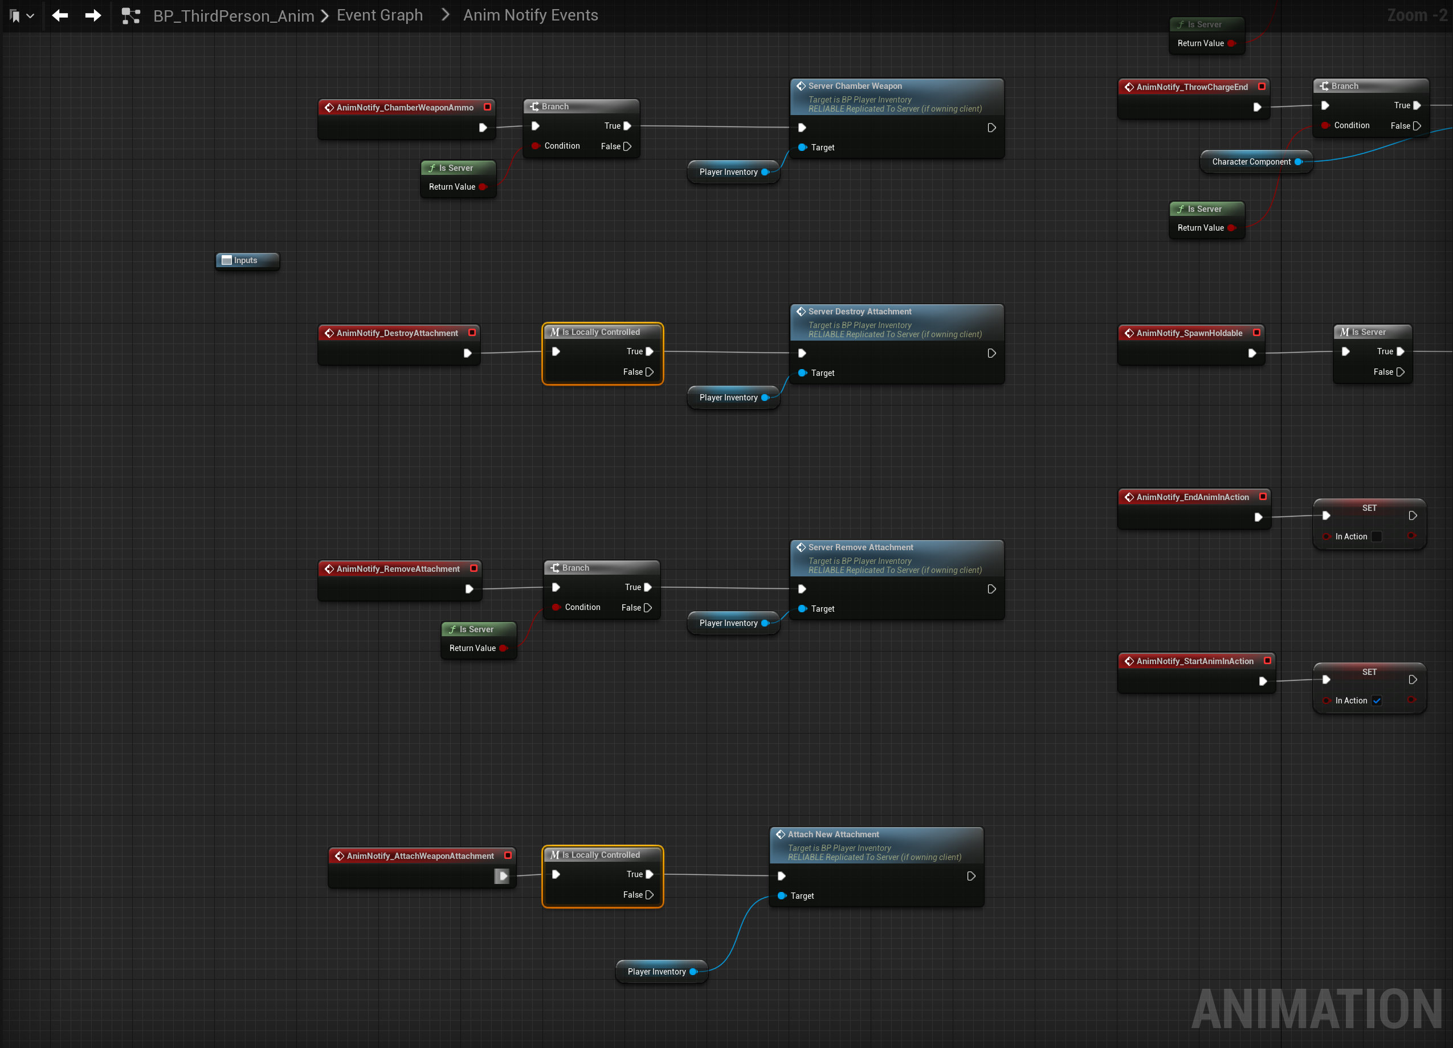The height and width of the screenshot is (1048, 1453).
Task: Click the back navigation arrow
Action: pos(60,15)
